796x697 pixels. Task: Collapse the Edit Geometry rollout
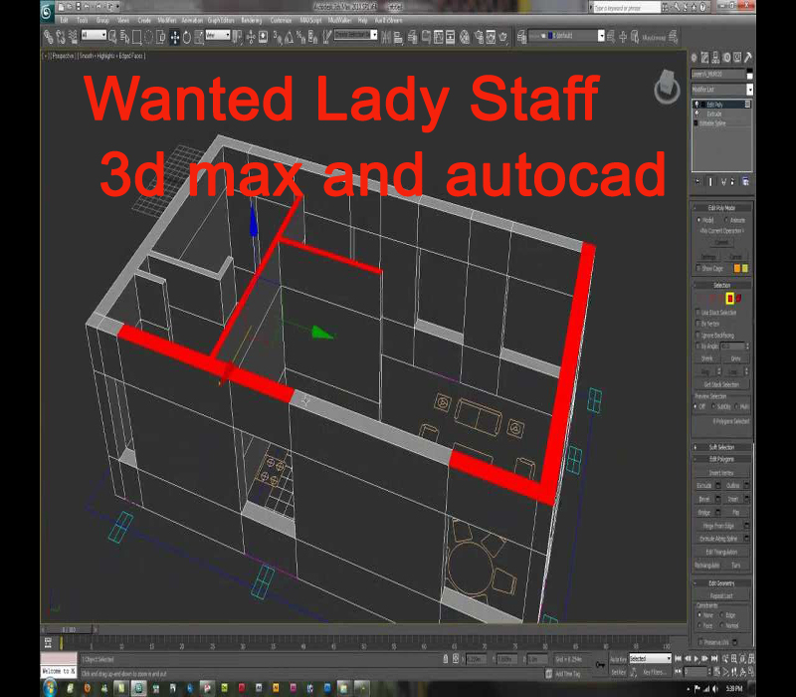pyautogui.click(x=721, y=583)
